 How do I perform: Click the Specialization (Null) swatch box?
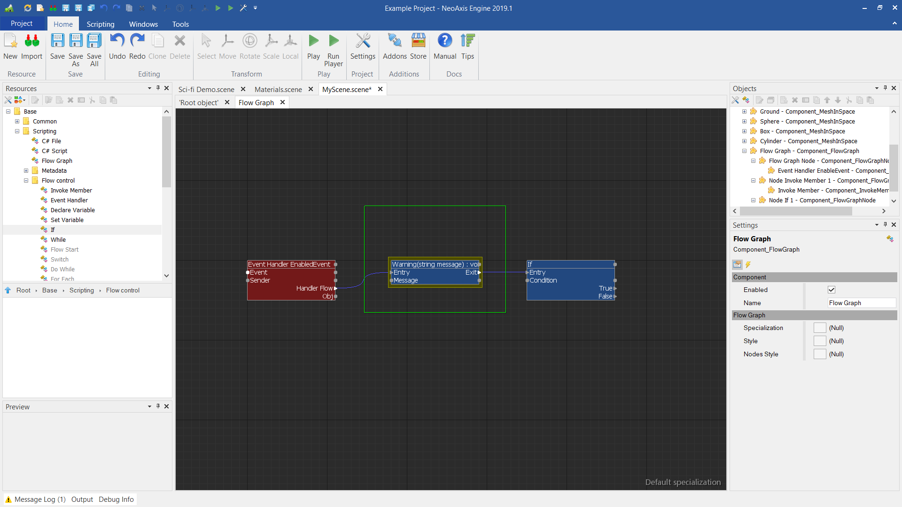(820, 328)
